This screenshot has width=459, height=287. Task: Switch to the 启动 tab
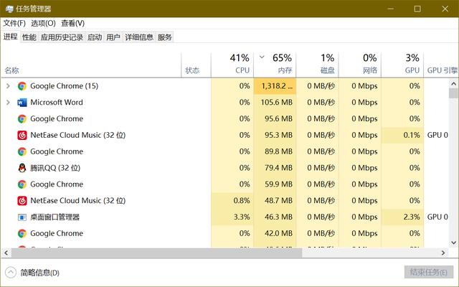94,37
